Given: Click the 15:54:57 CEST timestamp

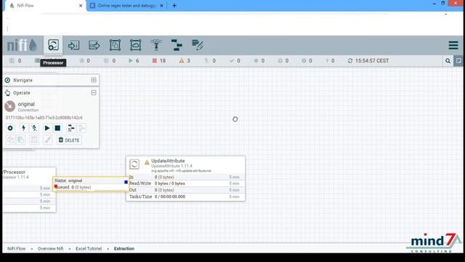Looking at the screenshot, I should 372,60.
